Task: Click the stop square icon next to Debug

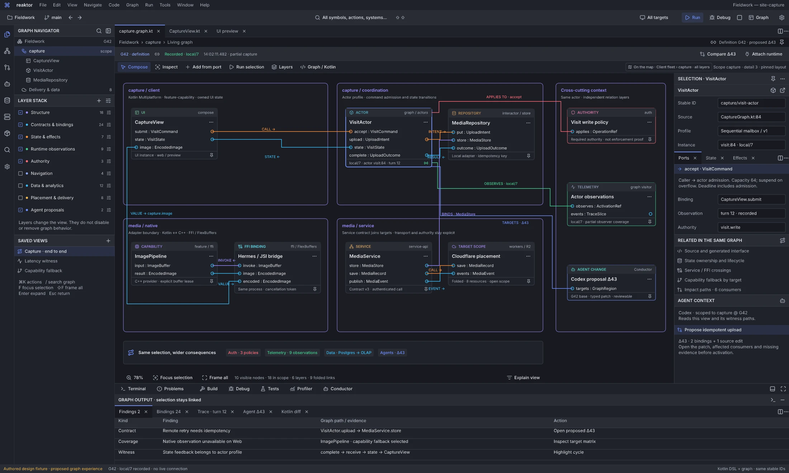Action: (x=740, y=18)
